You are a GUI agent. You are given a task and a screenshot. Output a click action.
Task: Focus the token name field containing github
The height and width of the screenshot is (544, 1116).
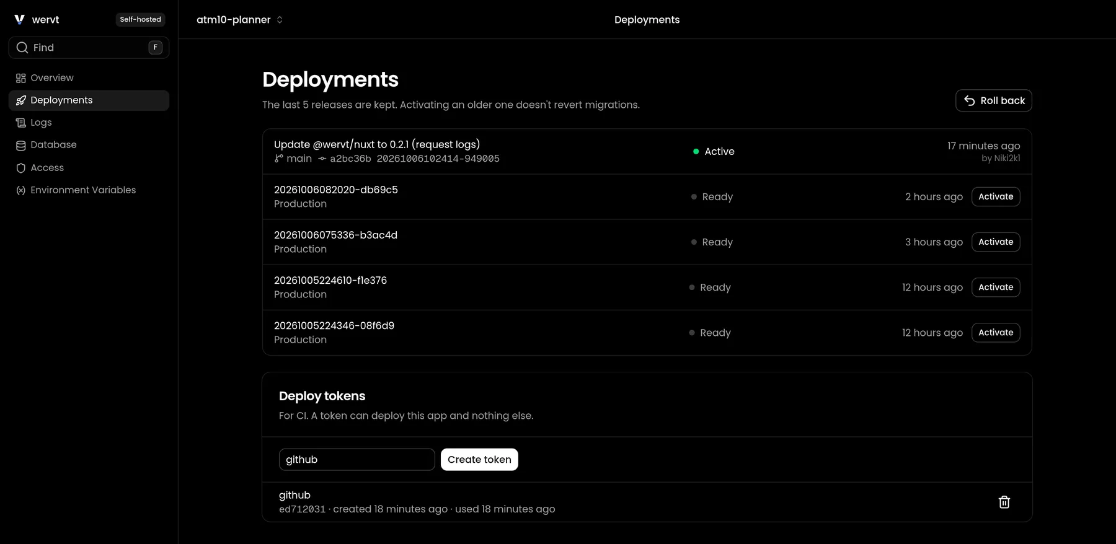coord(357,460)
